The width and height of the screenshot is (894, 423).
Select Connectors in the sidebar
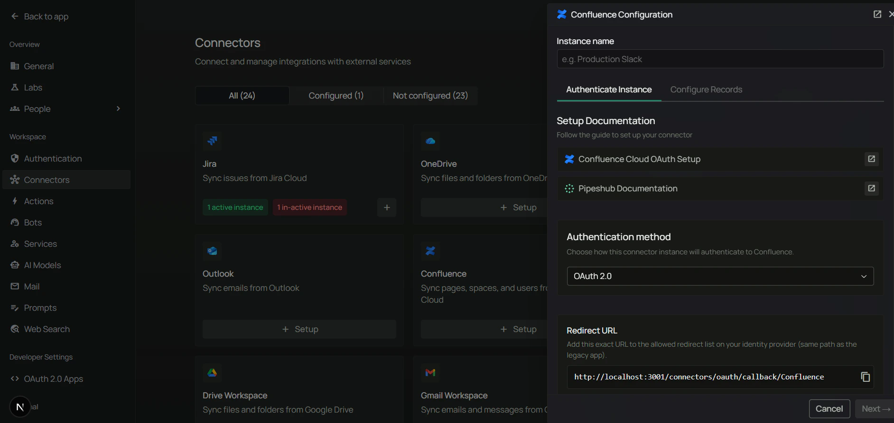[x=66, y=180]
